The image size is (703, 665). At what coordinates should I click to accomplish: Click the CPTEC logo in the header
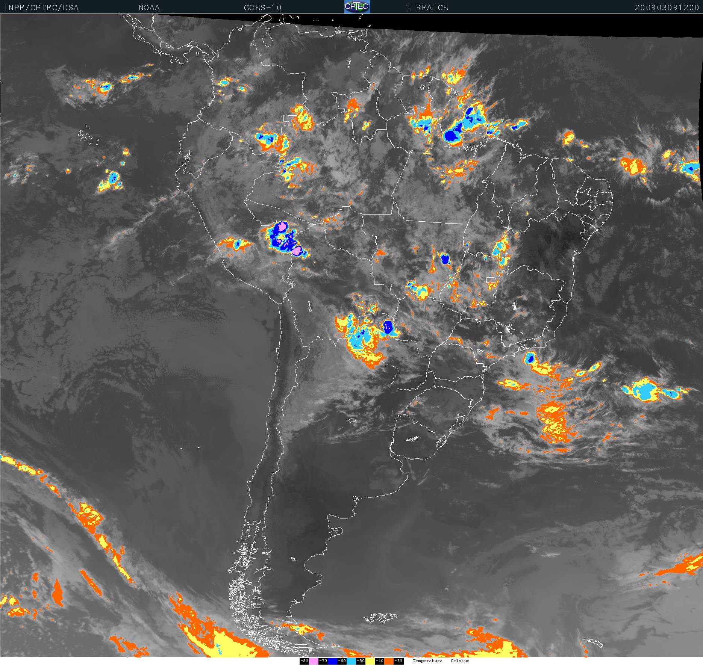357,7
